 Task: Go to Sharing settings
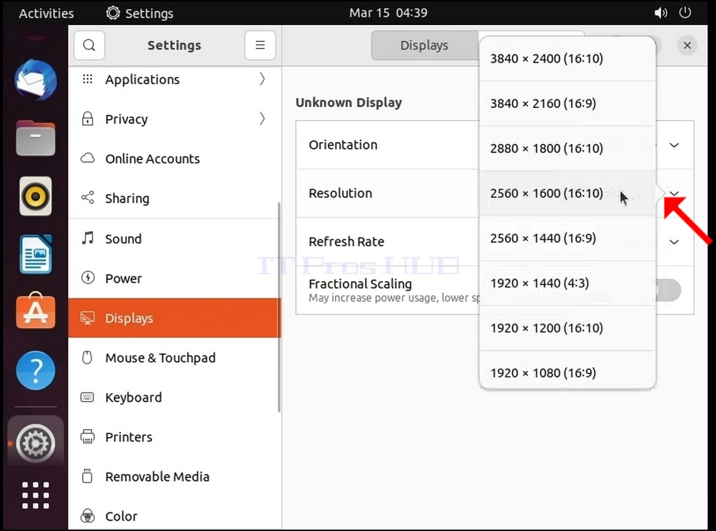(x=175, y=198)
